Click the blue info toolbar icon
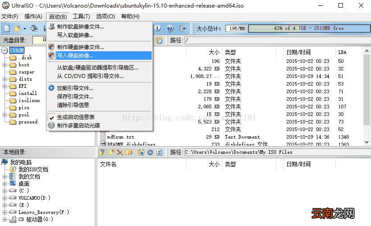The height and width of the screenshot is (226, 371). coord(158,29)
